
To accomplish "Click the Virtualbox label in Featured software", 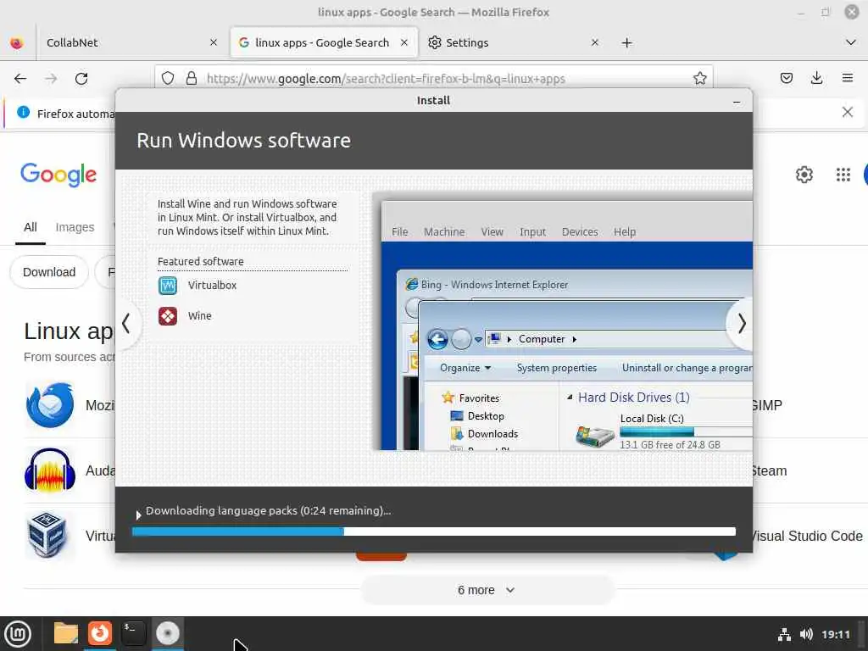I will pyautogui.click(x=212, y=286).
